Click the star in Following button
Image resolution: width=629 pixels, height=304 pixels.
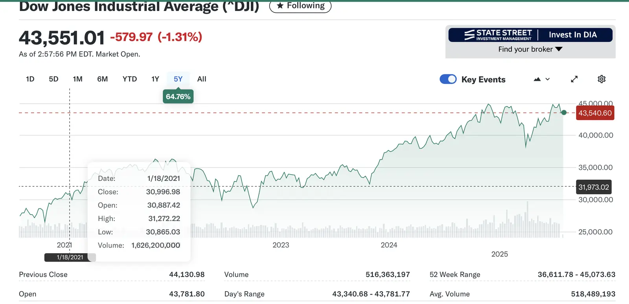tap(280, 6)
